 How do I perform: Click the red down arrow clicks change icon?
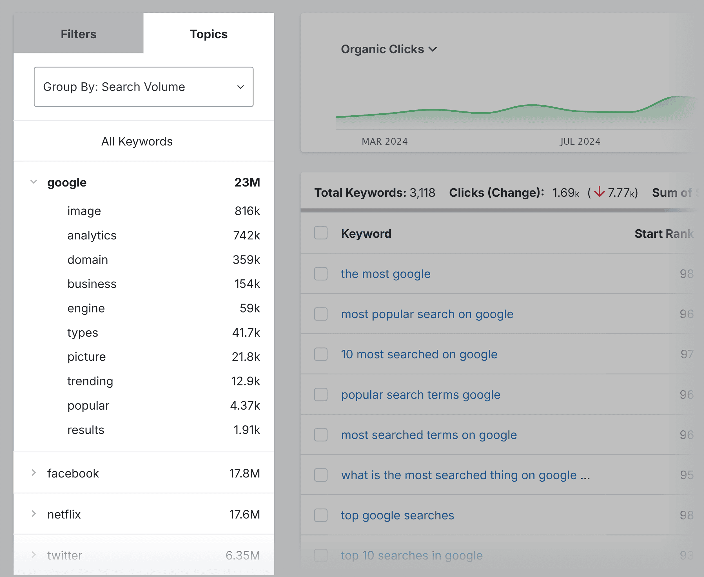pyautogui.click(x=599, y=192)
